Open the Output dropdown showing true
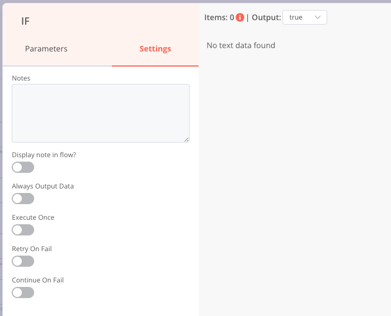Image resolution: width=391 pixels, height=316 pixels. click(304, 17)
